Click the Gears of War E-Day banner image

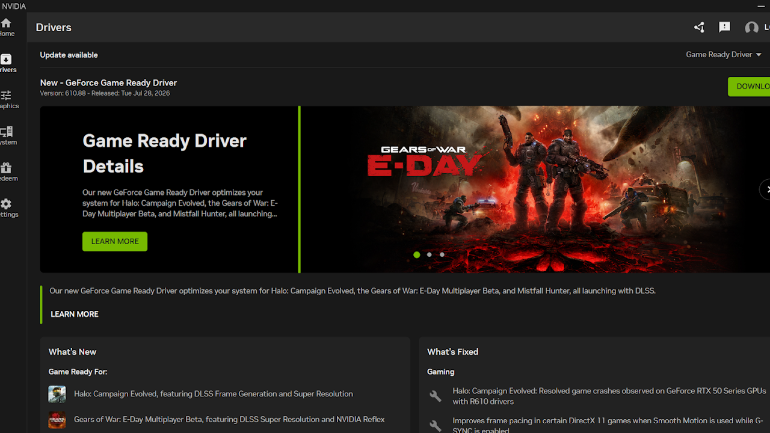535,189
